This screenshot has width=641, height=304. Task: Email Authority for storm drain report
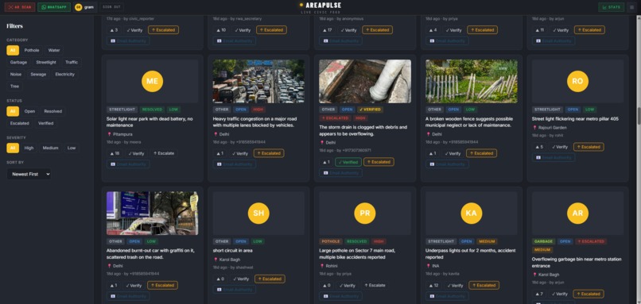(340, 172)
